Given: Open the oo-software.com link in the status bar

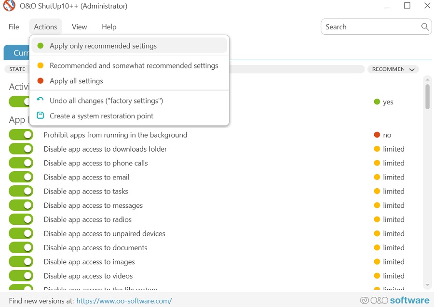Looking at the screenshot, I should (x=124, y=300).
